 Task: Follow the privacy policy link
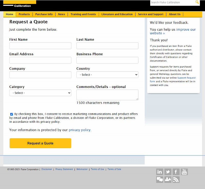pyautogui.click(x=79, y=130)
